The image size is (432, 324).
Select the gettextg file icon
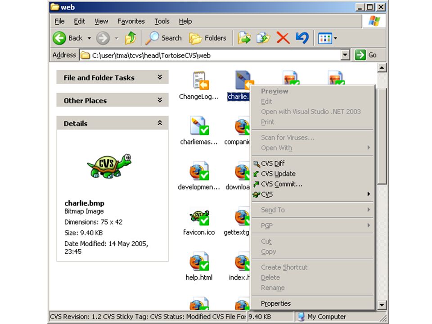242,216
